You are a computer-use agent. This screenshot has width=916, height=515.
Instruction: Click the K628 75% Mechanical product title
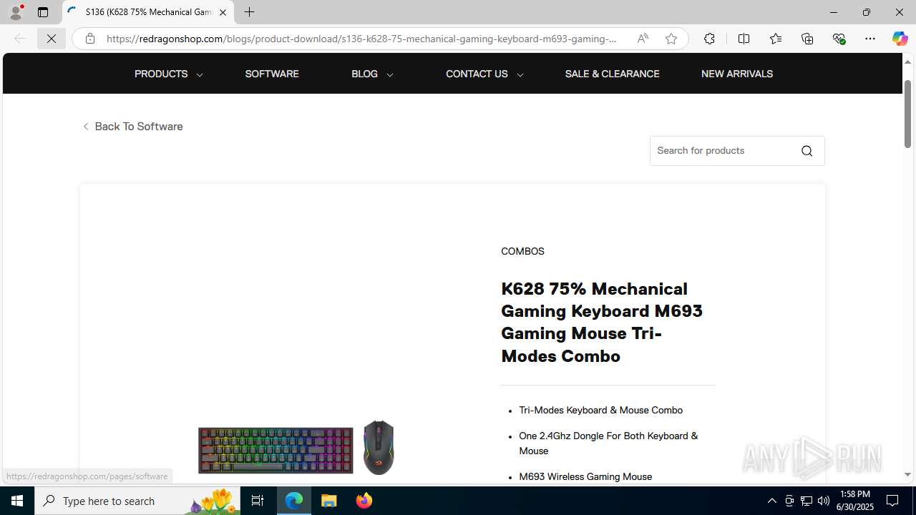pyautogui.click(x=602, y=322)
